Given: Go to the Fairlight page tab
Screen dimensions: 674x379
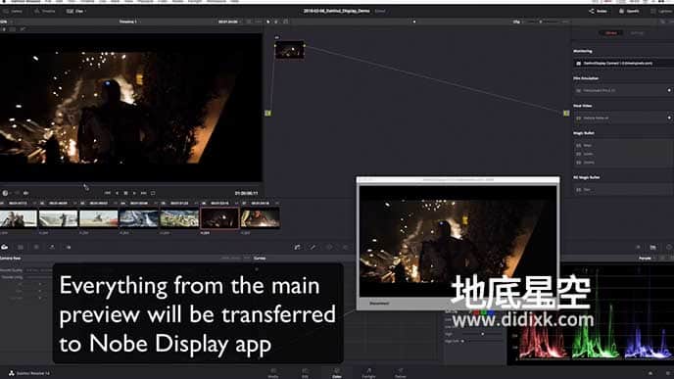Looking at the screenshot, I should point(368,372).
